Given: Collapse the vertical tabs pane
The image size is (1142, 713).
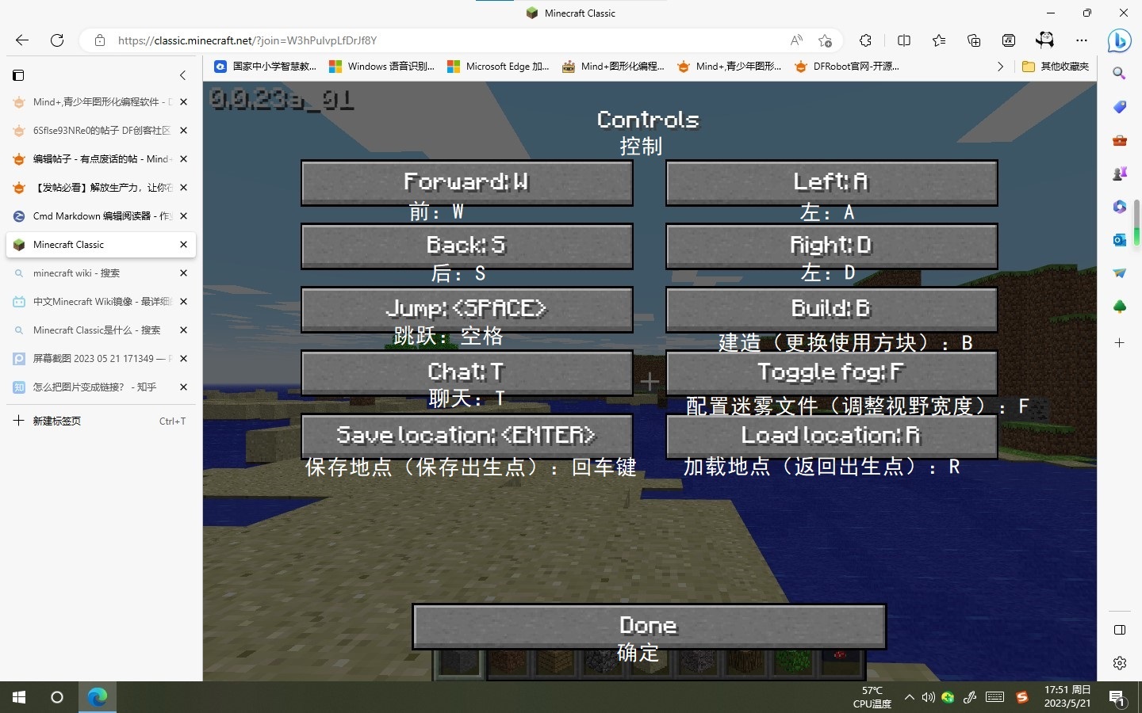Looking at the screenshot, I should 182,75.
